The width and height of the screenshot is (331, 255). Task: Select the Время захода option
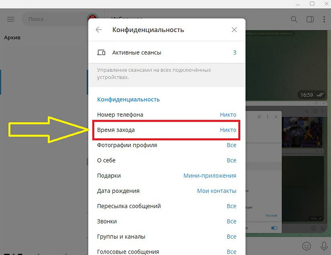tap(166, 130)
